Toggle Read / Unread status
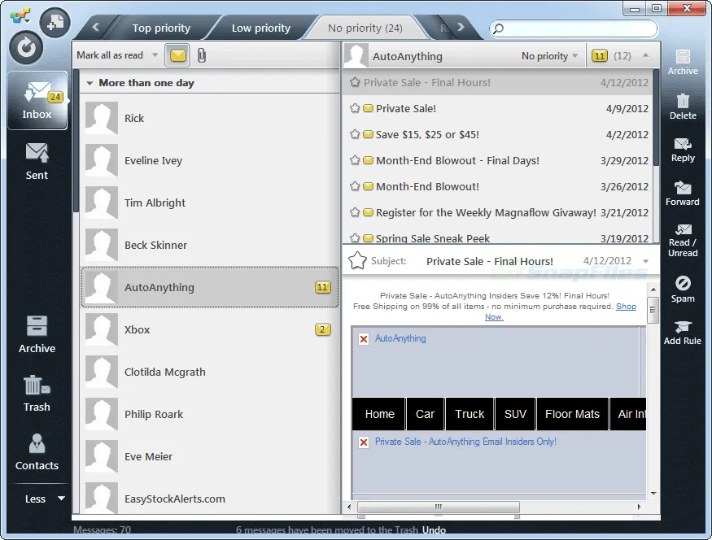The height and width of the screenshot is (540, 712). (683, 241)
